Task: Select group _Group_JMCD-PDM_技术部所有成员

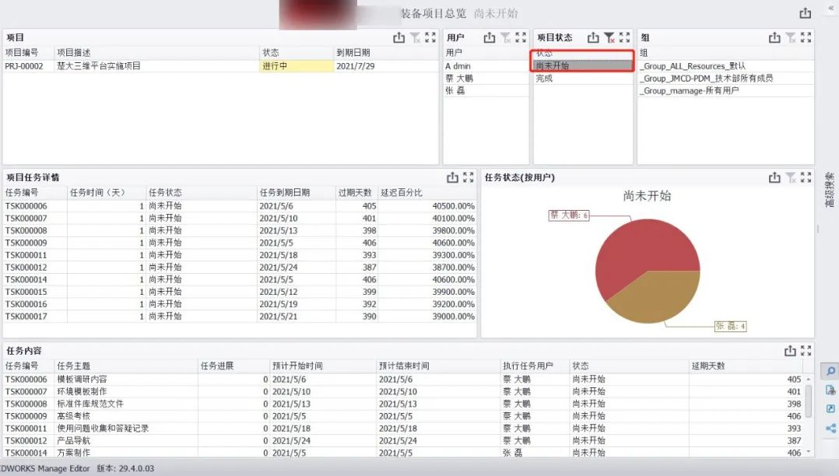Action: pos(725,78)
